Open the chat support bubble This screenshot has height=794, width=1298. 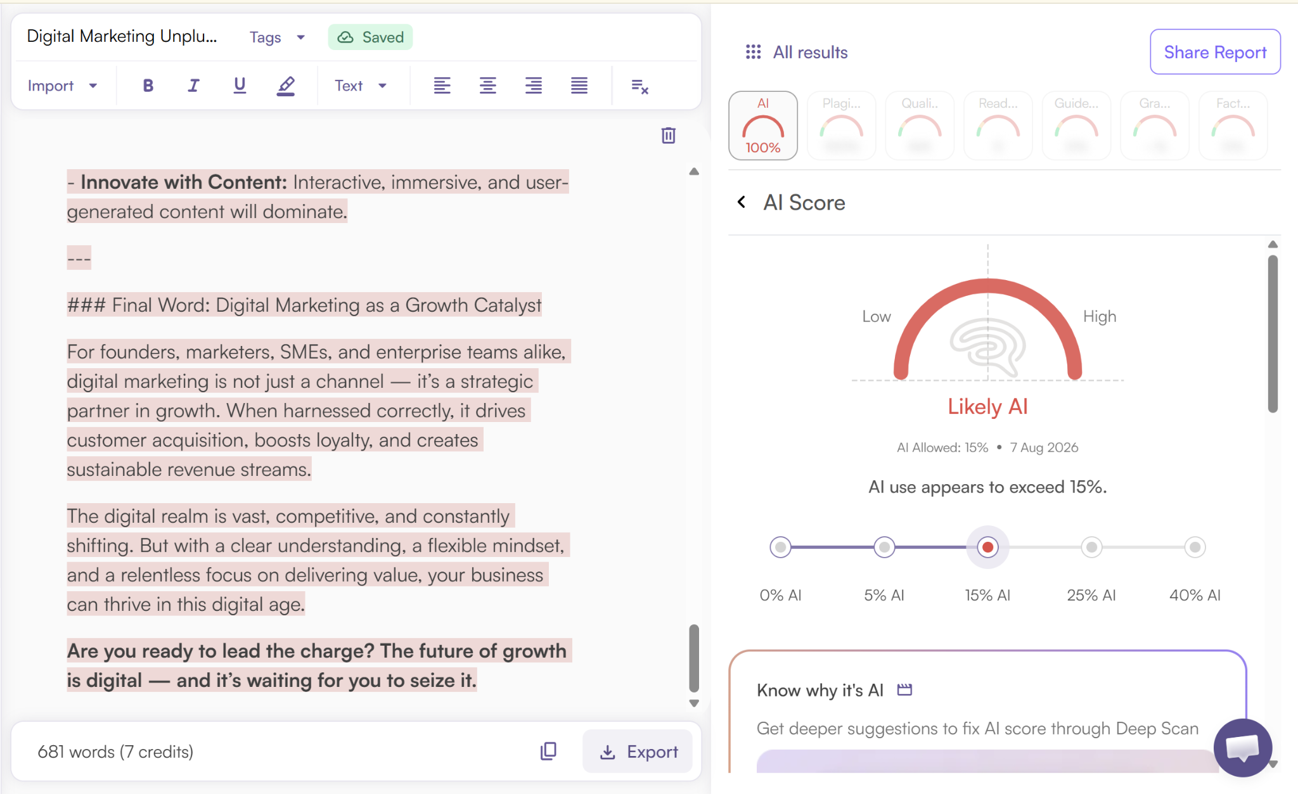click(1243, 748)
